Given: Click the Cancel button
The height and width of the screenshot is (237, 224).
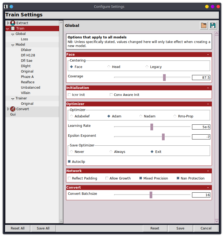Looking at the screenshot, I should (x=206, y=228).
